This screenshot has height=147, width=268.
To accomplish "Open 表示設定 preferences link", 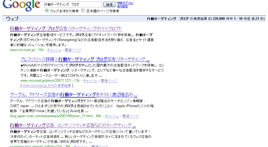I will (122, 6).
